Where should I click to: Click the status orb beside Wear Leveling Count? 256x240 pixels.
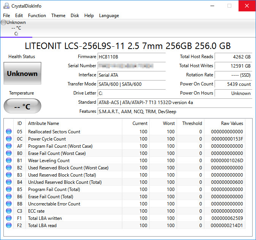coord(9,161)
